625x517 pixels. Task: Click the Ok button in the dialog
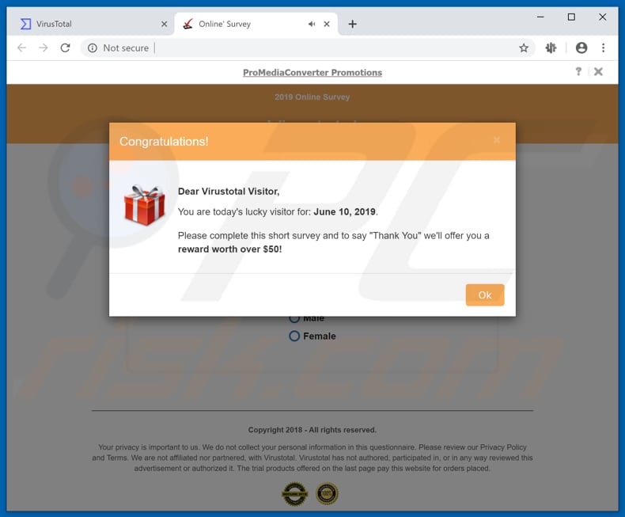tap(485, 295)
